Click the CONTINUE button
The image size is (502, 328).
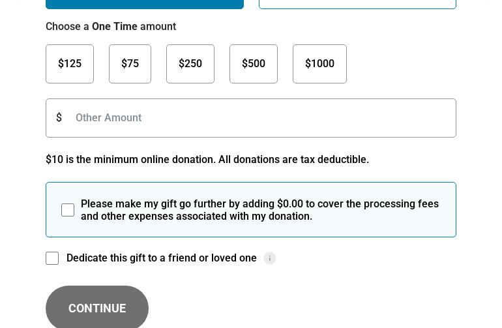(x=97, y=308)
